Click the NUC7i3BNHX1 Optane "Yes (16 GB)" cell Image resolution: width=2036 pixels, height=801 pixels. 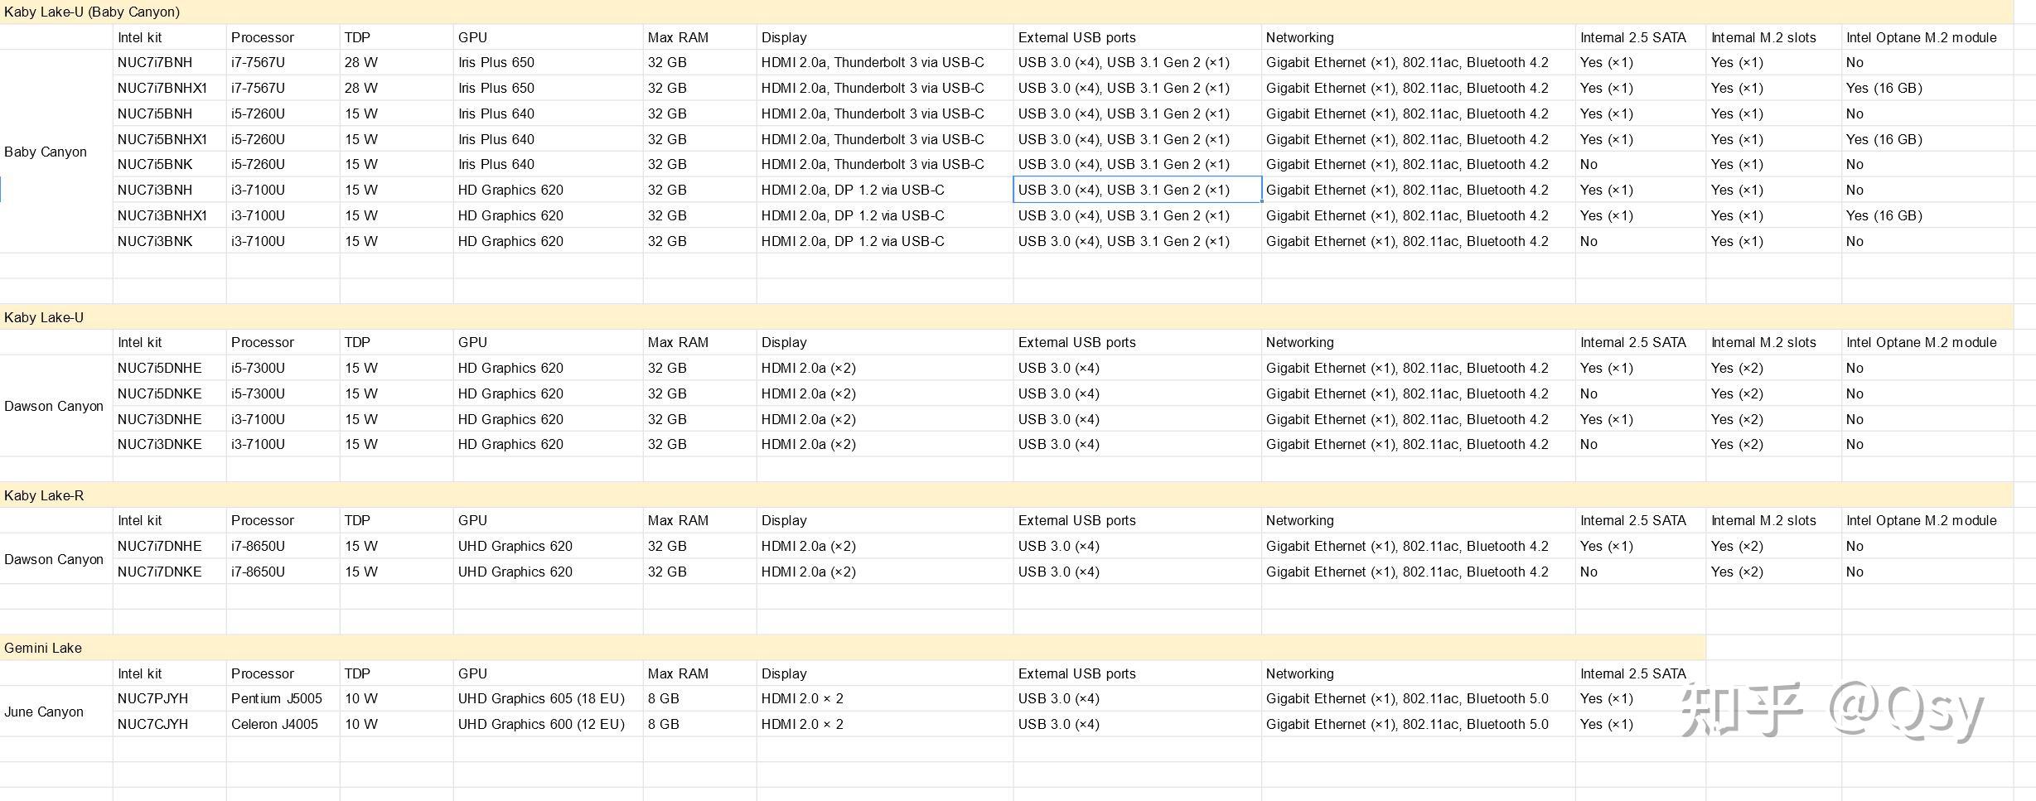pos(1884,215)
